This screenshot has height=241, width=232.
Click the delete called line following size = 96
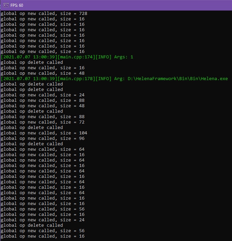coord(32,144)
